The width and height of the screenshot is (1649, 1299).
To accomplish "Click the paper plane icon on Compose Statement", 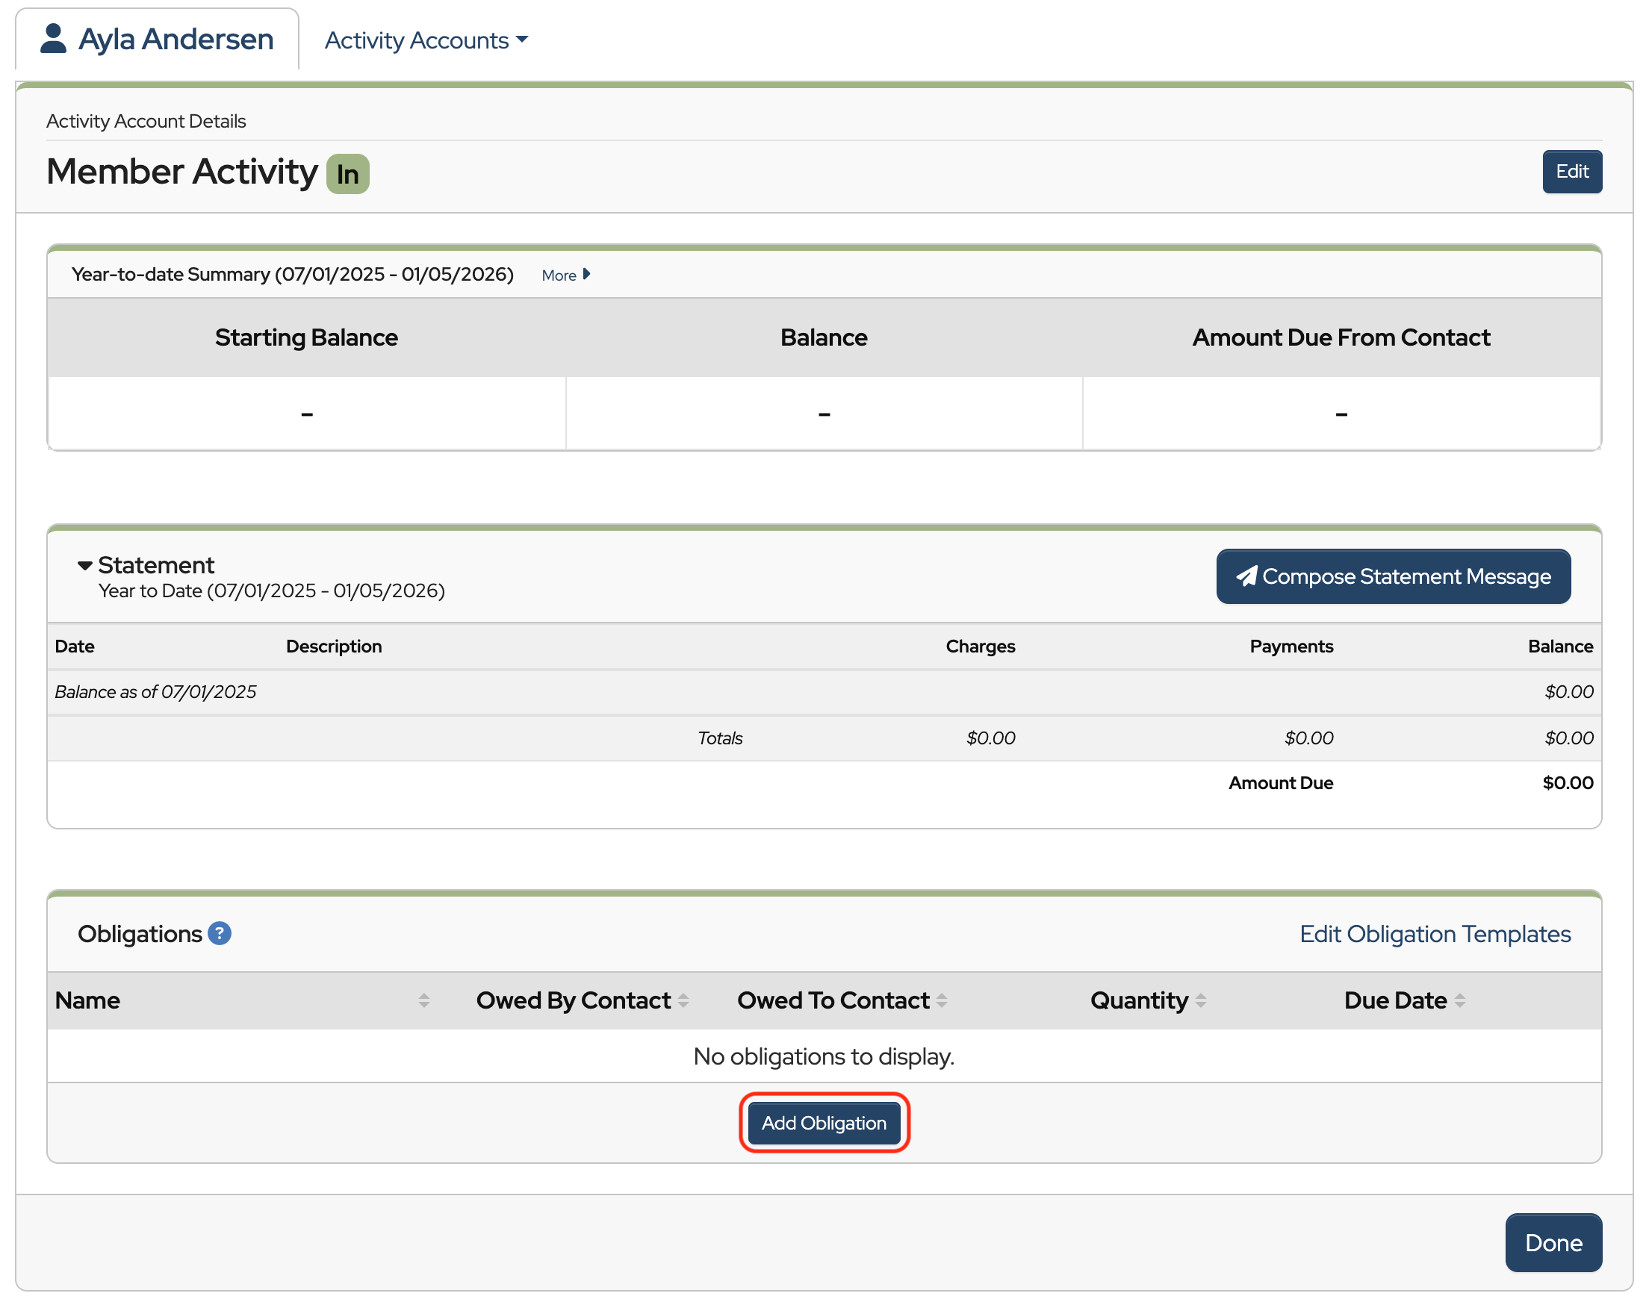I will [x=1246, y=576].
